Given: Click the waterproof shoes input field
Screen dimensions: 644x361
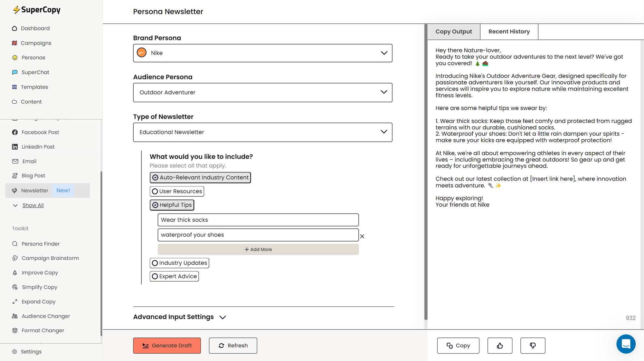Looking at the screenshot, I should coord(258,235).
